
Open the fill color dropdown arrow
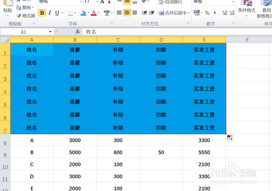(x=88, y=13)
